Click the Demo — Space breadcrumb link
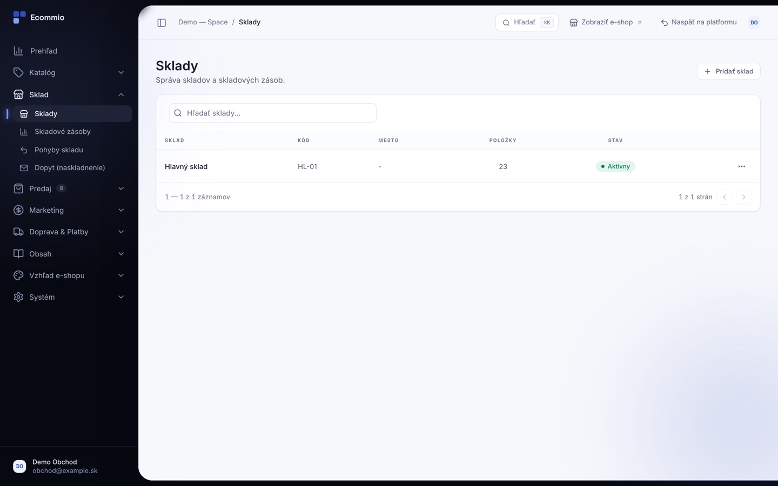The height and width of the screenshot is (486, 778). tap(203, 22)
